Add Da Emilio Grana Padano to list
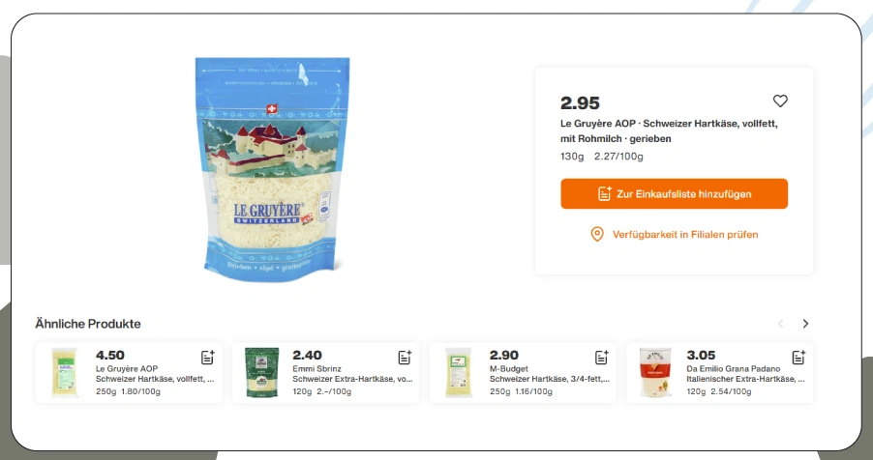873x460 pixels. pyautogui.click(x=798, y=358)
